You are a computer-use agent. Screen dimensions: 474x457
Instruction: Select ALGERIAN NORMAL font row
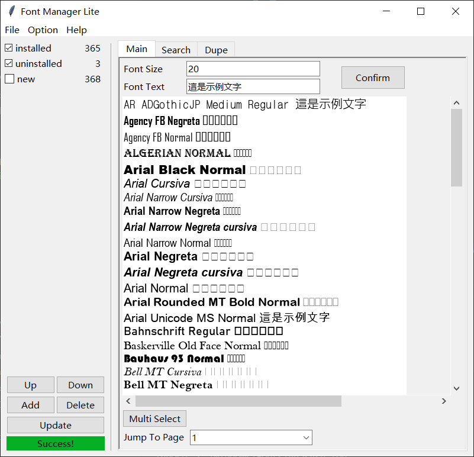tap(188, 153)
